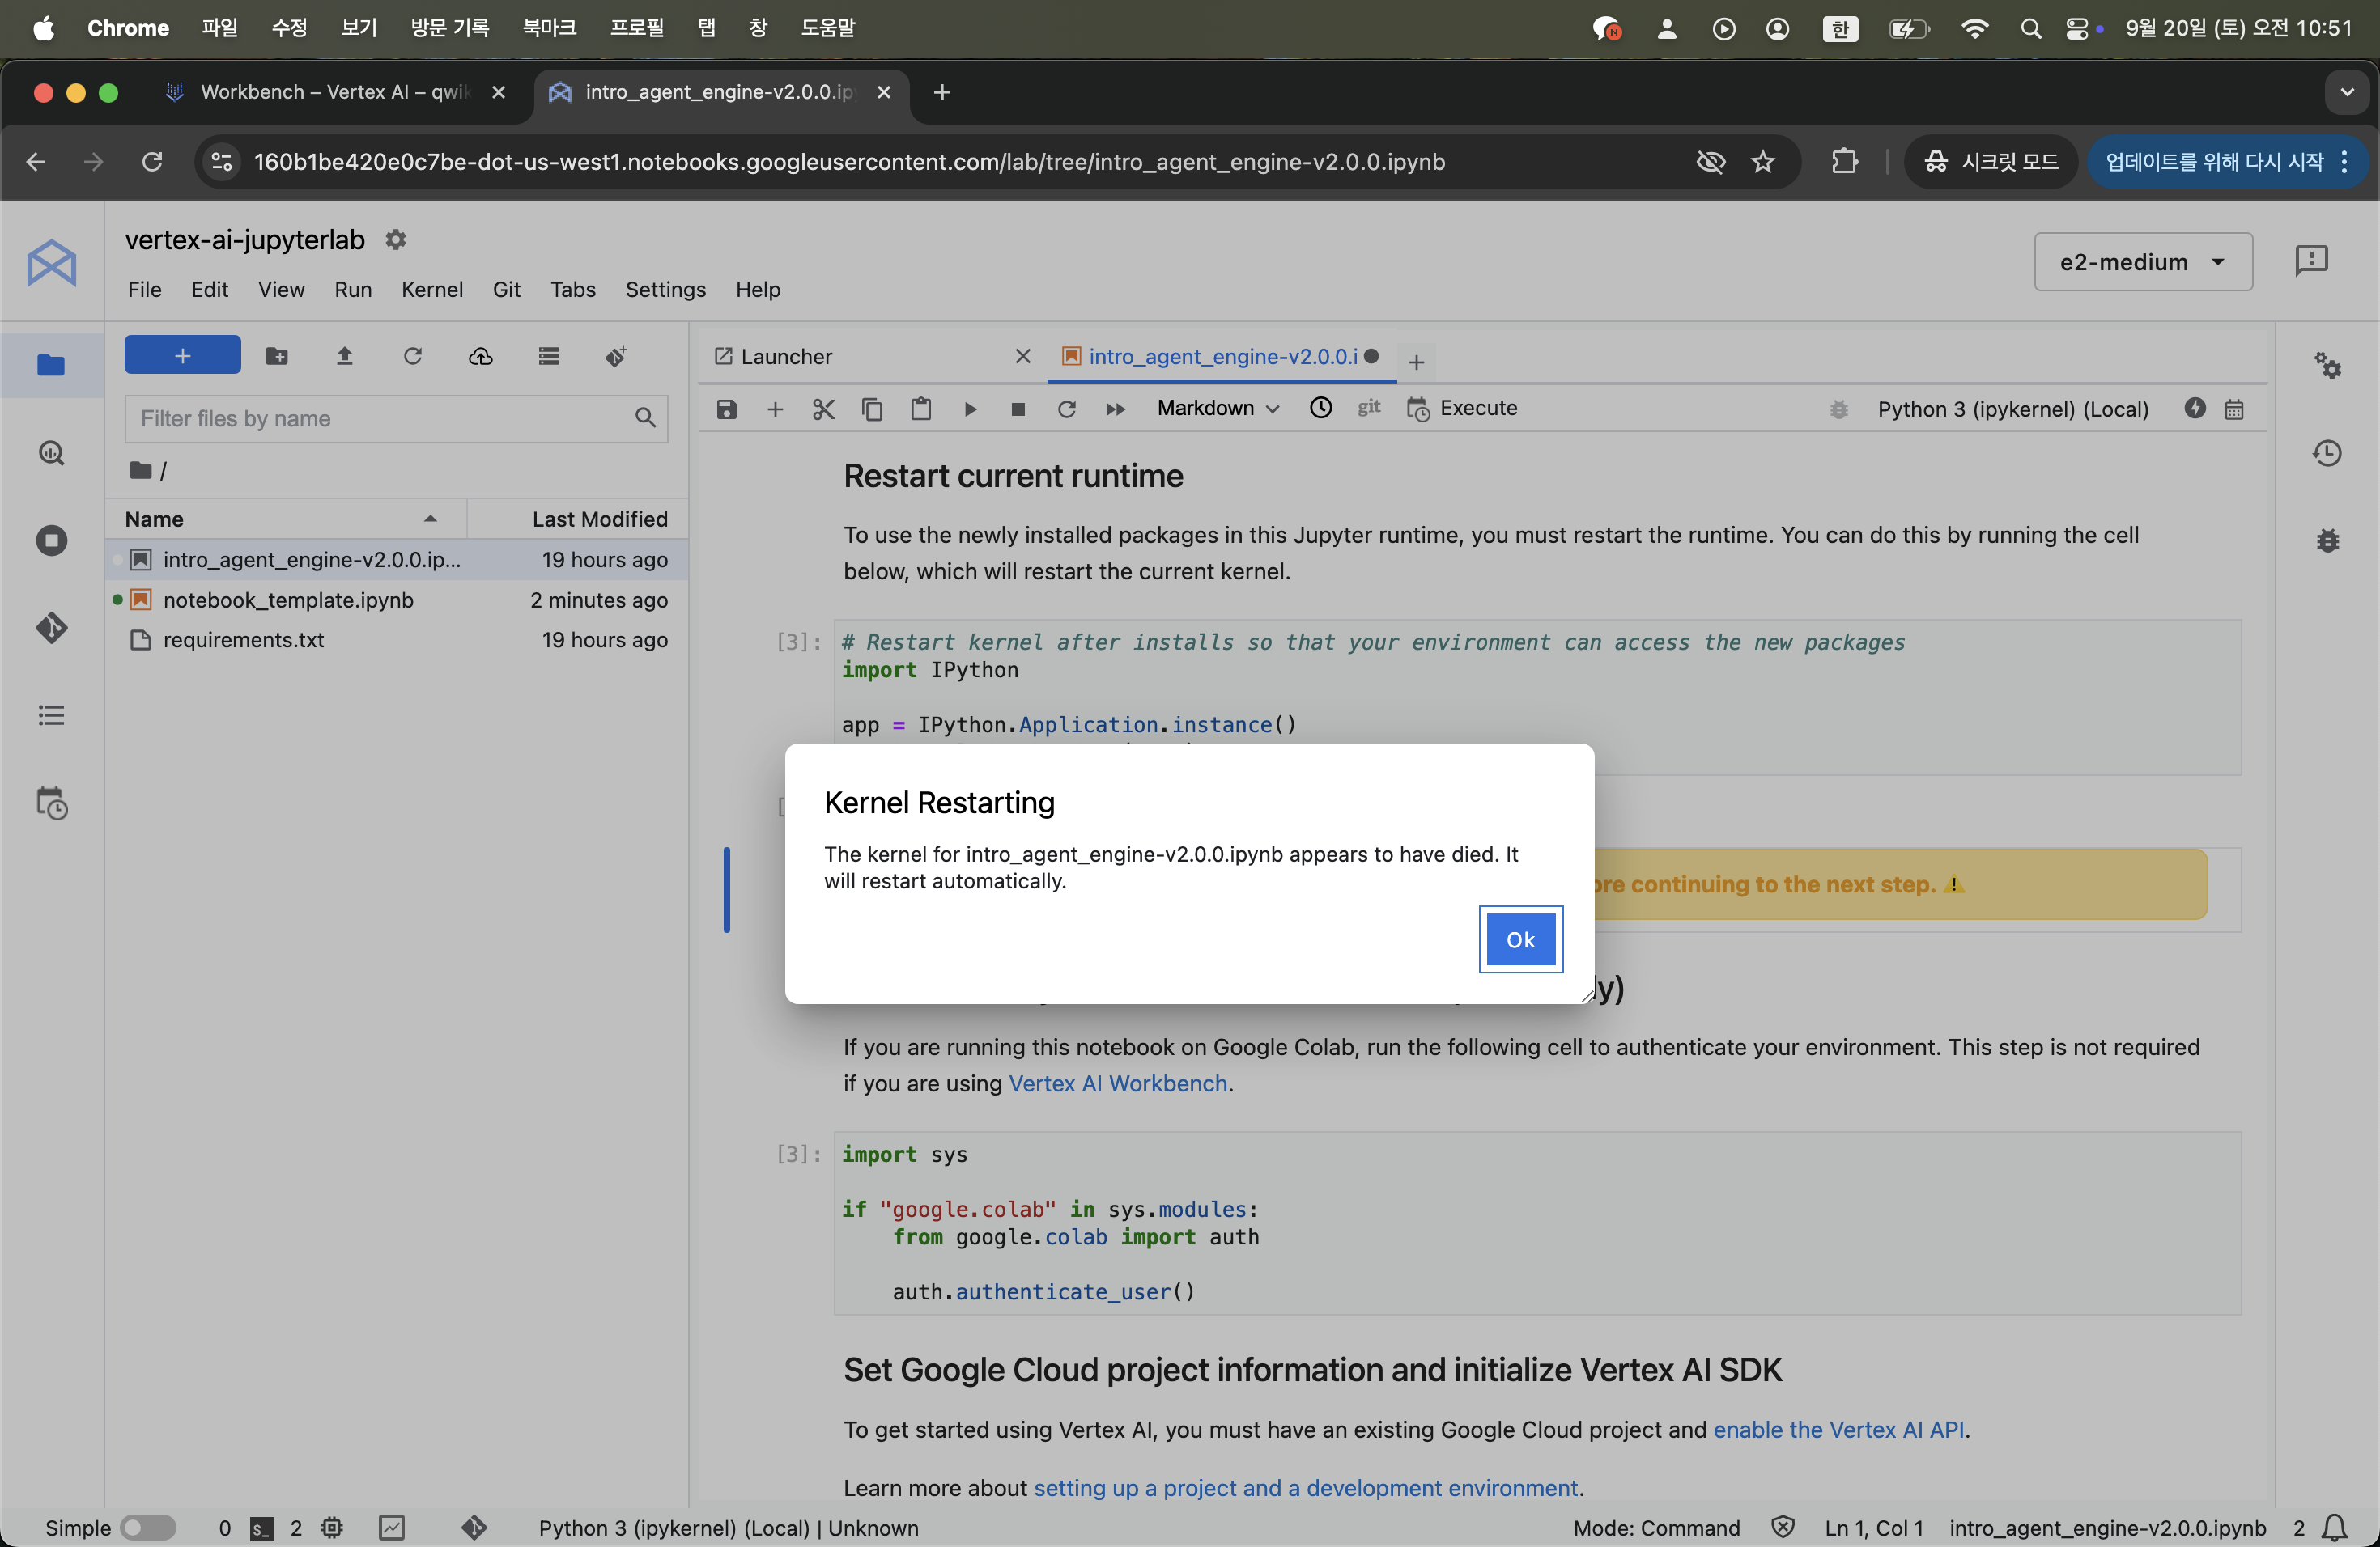
Task: Open the Kernel menu
Action: pyautogui.click(x=431, y=290)
